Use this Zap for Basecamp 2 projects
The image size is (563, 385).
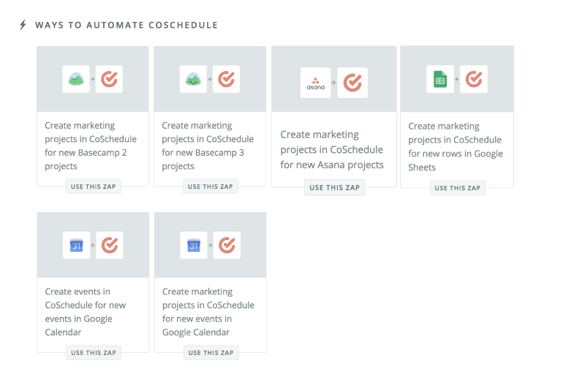point(93,187)
